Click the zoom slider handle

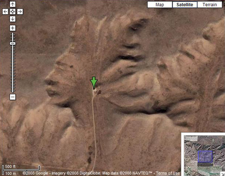pyautogui.click(x=13, y=43)
